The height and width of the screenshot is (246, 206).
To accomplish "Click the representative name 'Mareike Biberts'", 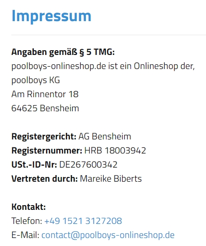I will click(111, 179).
